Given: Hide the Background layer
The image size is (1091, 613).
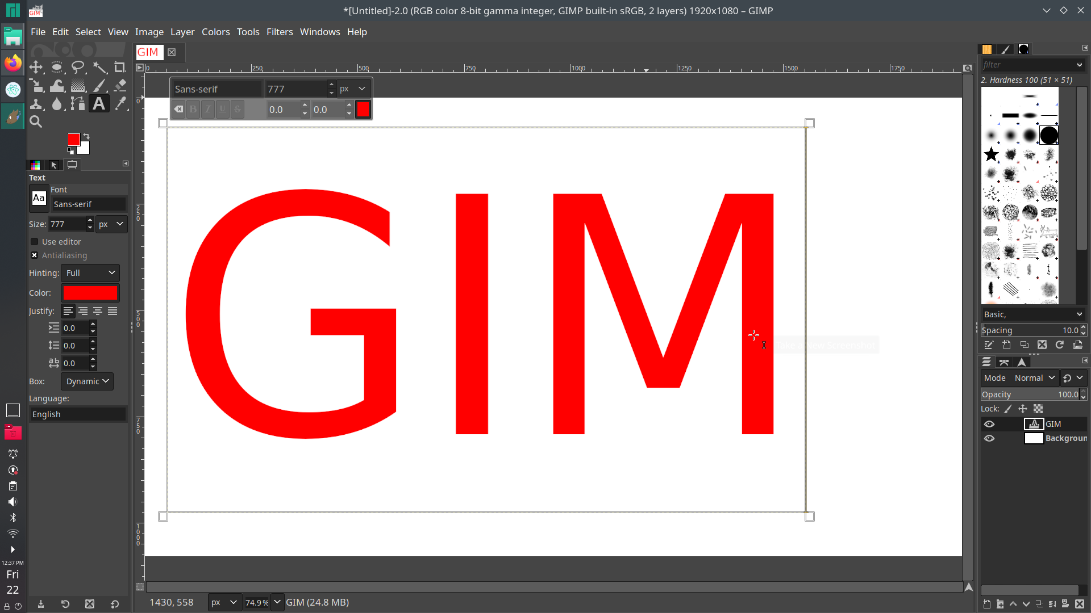Looking at the screenshot, I should coord(989,438).
